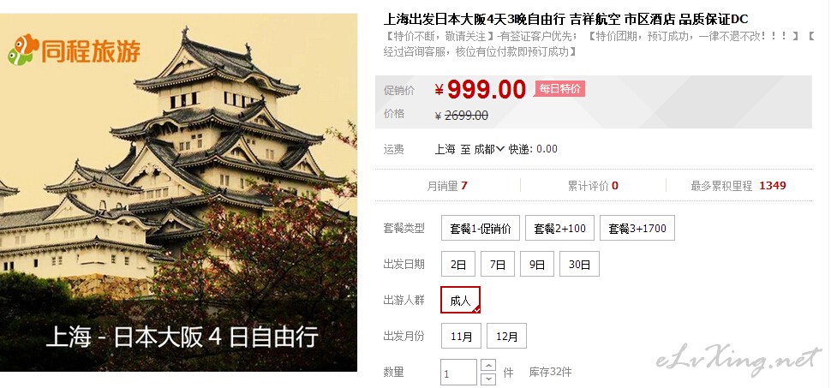This screenshot has height=388, width=831.
Task: Select departure month 11月
Action: (x=461, y=336)
